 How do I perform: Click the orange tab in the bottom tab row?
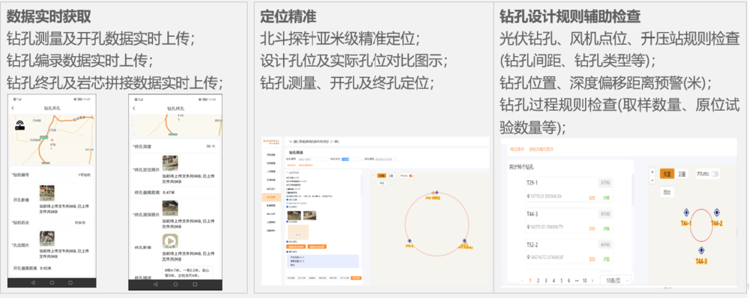(x=357, y=278)
